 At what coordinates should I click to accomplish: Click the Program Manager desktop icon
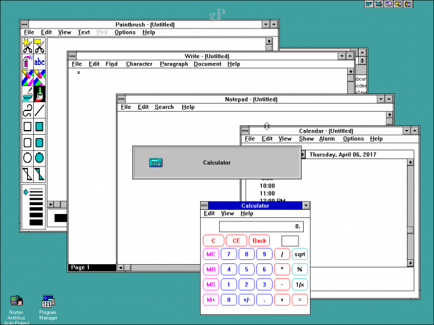pos(48,307)
